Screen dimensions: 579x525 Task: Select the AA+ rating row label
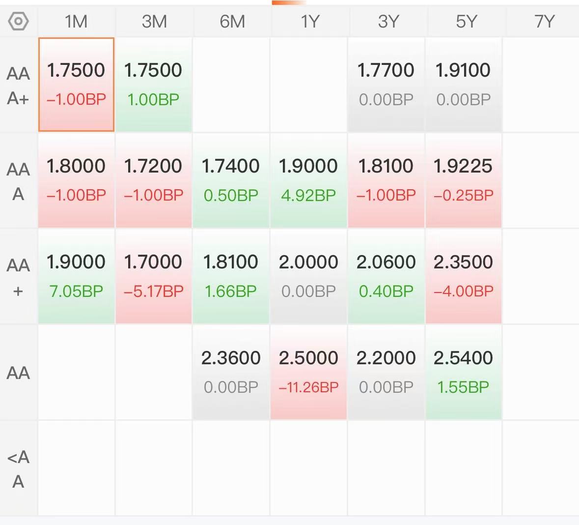18,277
